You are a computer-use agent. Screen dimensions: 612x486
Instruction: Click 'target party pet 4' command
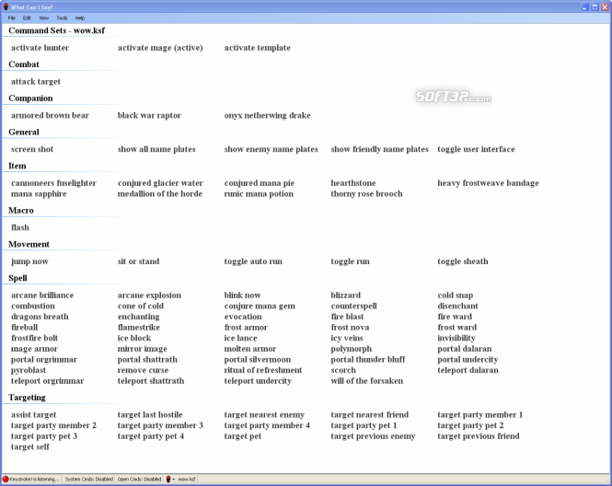[x=151, y=436]
